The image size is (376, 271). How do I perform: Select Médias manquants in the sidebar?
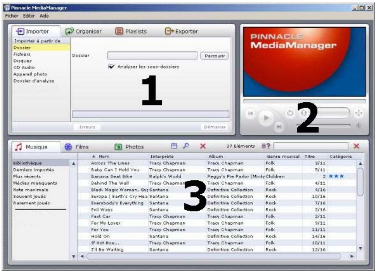[41, 183]
